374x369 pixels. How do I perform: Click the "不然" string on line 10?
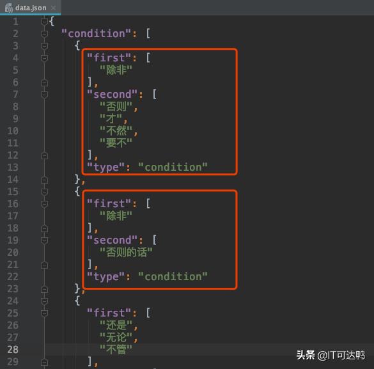pyautogui.click(x=116, y=130)
